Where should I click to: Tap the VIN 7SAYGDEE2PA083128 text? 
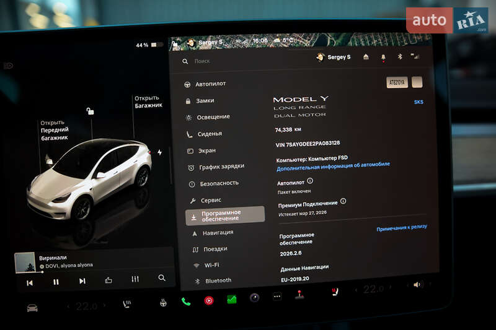click(308, 144)
